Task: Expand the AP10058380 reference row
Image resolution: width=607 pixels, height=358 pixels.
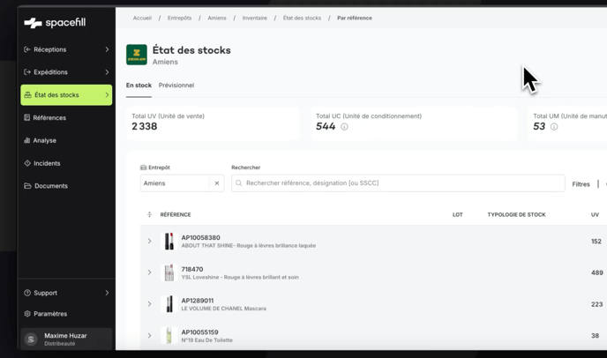Action: coord(149,241)
